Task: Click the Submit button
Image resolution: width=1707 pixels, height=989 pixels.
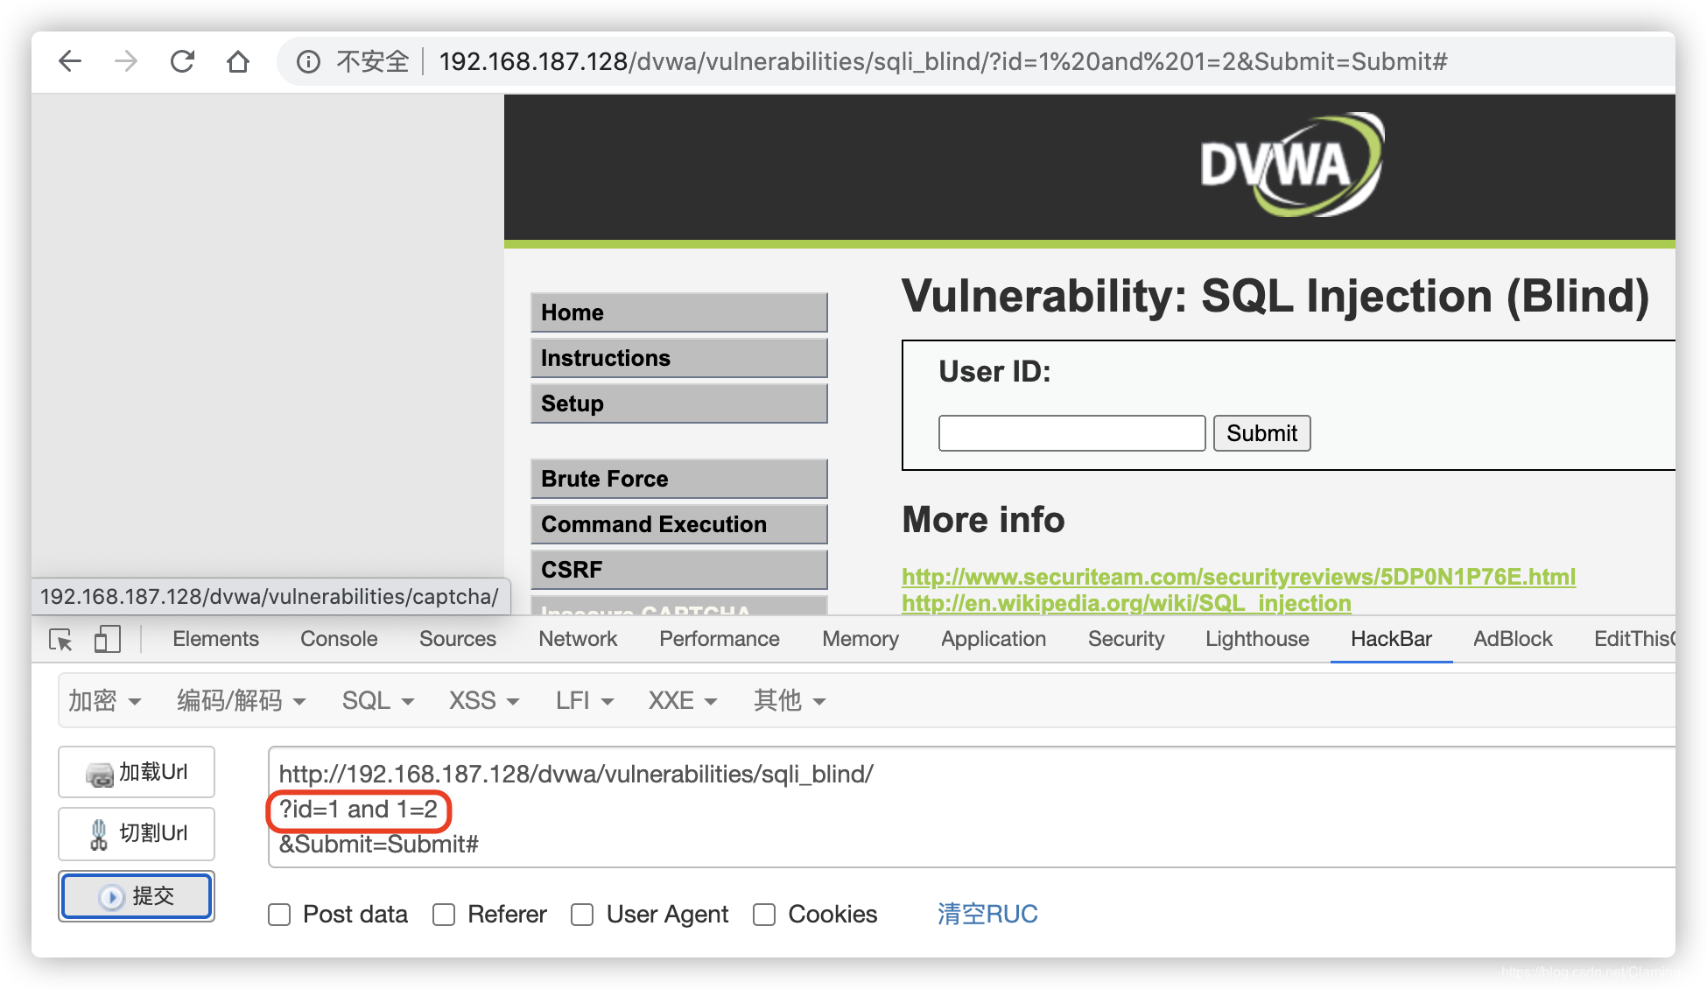Action: click(x=1261, y=433)
